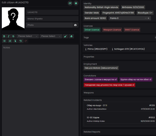Click the Primo (#8UQ112PY) vehicle text

[97, 49]
